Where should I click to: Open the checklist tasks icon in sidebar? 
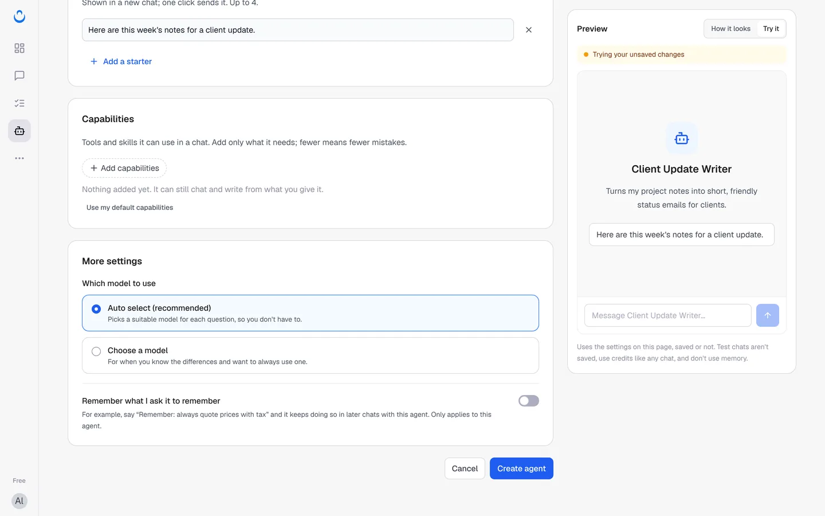(x=19, y=103)
